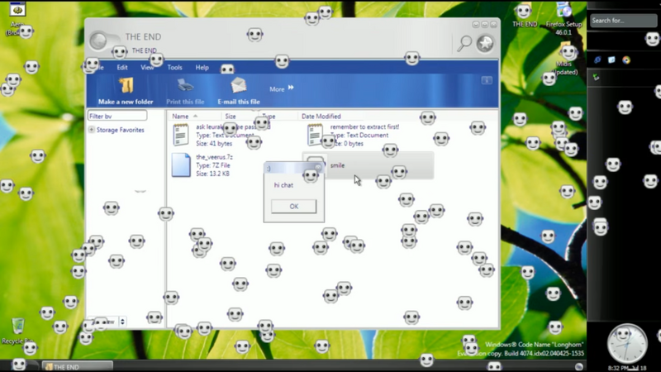Image resolution: width=661 pixels, height=372 pixels.
Task: Click the Name column sort arrow
Action: 195,116
